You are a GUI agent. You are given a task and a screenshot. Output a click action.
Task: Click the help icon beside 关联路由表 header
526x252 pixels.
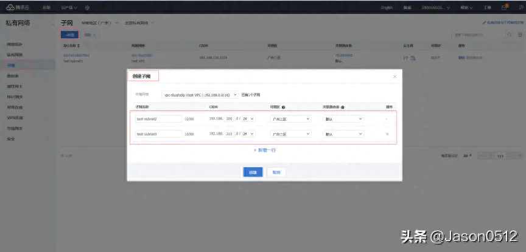343,107
